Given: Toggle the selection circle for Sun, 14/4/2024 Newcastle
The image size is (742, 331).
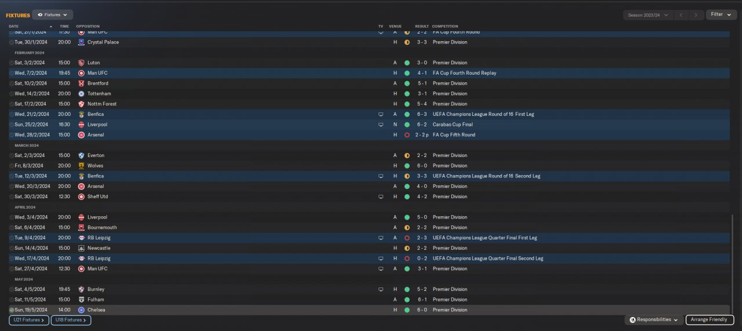Looking at the screenshot, I should (12, 248).
